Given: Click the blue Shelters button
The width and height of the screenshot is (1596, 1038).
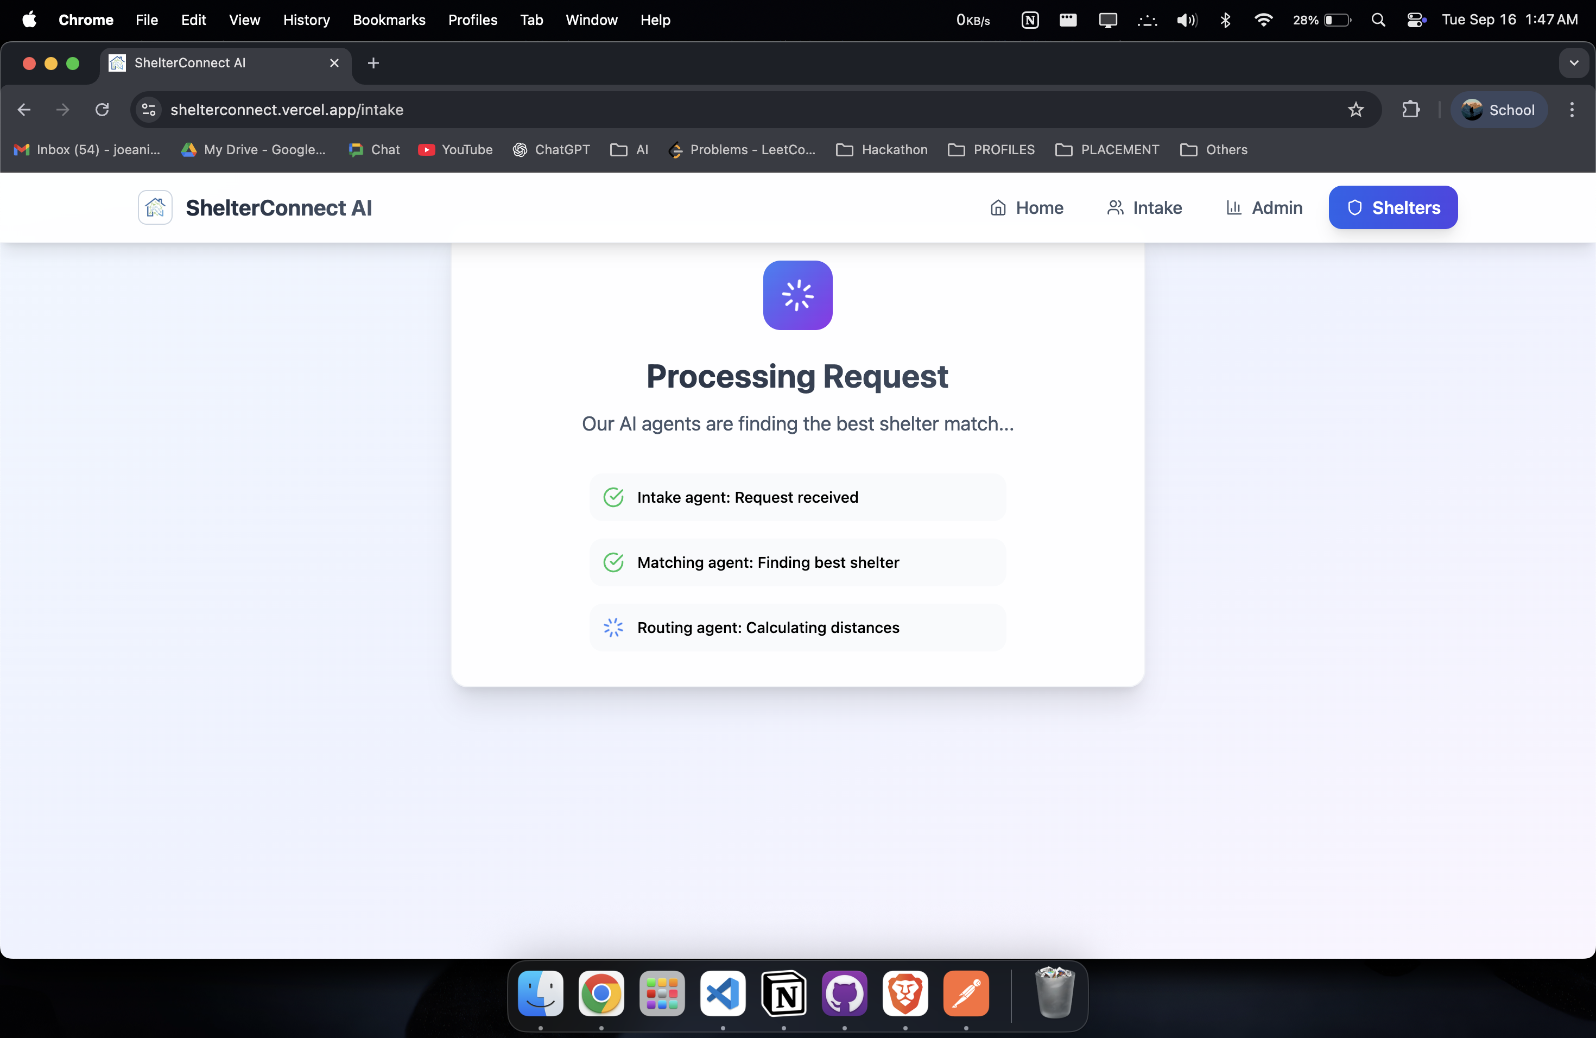Looking at the screenshot, I should click(1393, 207).
